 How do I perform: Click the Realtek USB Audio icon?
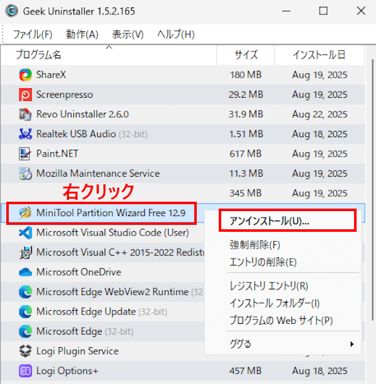26,134
